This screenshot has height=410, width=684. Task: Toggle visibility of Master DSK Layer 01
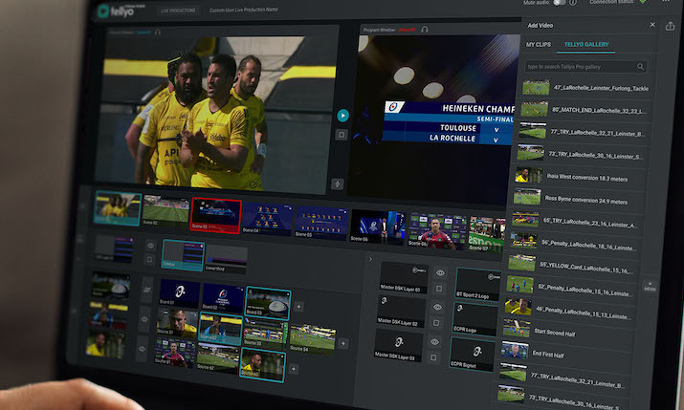click(440, 272)
